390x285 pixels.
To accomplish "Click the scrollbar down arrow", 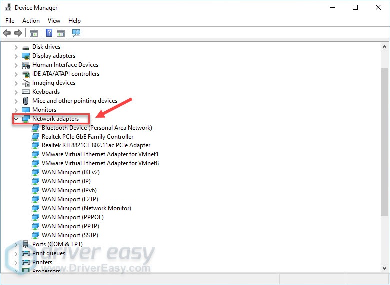I will pyautogui.click(x=384, y=268).
